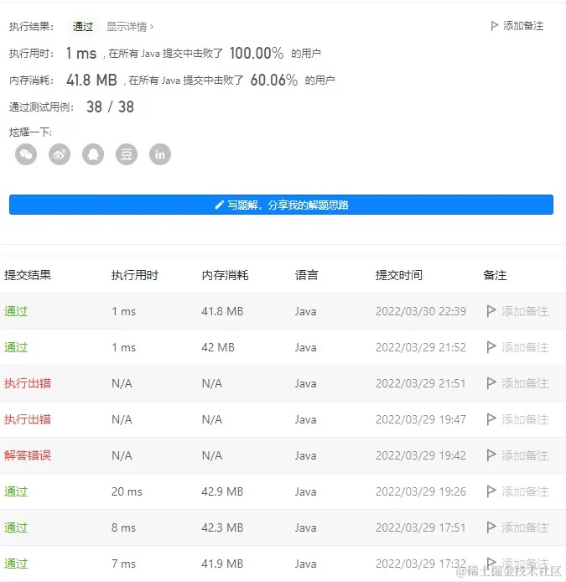Click flag icon in the 19:26 submission row
566x582 pixels.
(x=491, y=491)
